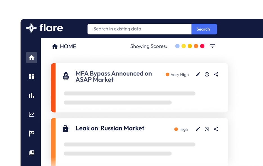
Task: Toggle the orange score filter dot
Action: (196, 46)
